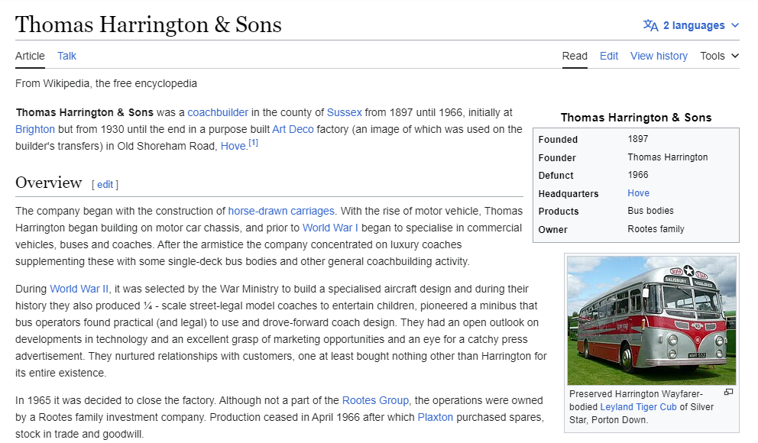Follow the Leyland Tiger Cub link
758x443 pixels.
click(638, 407)
